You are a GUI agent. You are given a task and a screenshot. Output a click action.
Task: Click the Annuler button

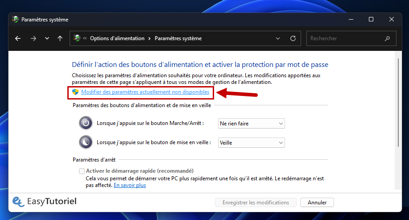tap(317, 203)
